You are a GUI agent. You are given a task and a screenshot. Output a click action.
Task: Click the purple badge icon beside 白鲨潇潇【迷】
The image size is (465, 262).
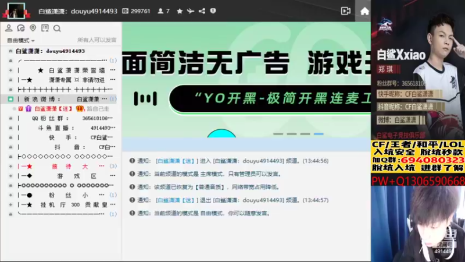[x=28, y=109]
